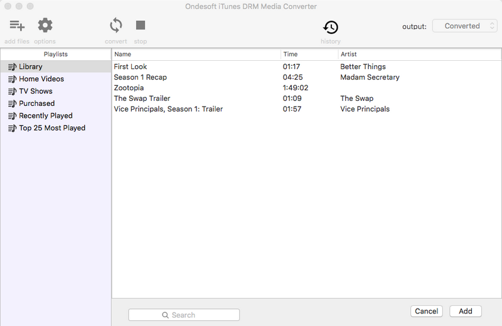Sort by Name column header

tap(196, 55)
